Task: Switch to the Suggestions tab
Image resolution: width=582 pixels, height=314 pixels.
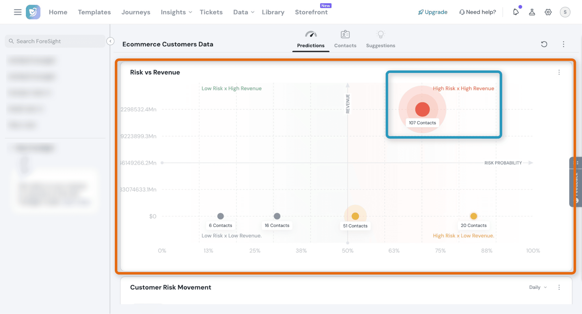Action: tap(381, 39)
